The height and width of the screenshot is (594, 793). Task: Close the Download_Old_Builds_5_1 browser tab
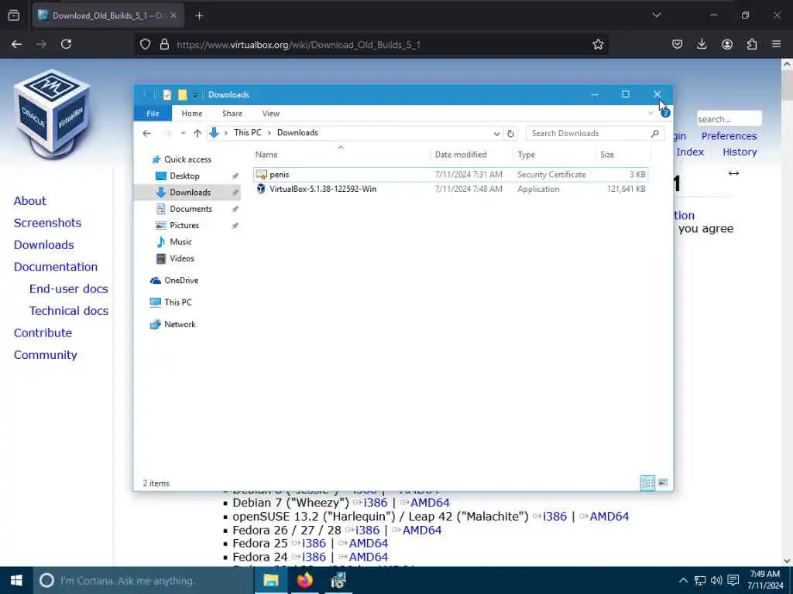tap(173, 15)
